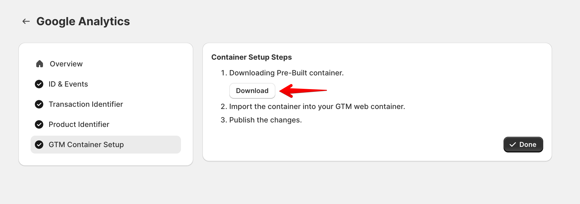
Task: Click the Container Setup Steps heading
Action: coord(252,57)
